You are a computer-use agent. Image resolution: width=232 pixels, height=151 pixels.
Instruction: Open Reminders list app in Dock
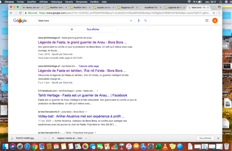[71, 146]
